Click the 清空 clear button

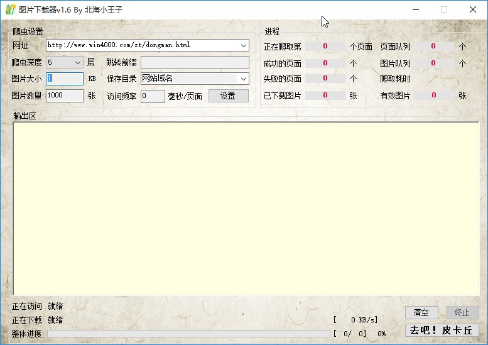pyautogui.click(x=421, y=312)
